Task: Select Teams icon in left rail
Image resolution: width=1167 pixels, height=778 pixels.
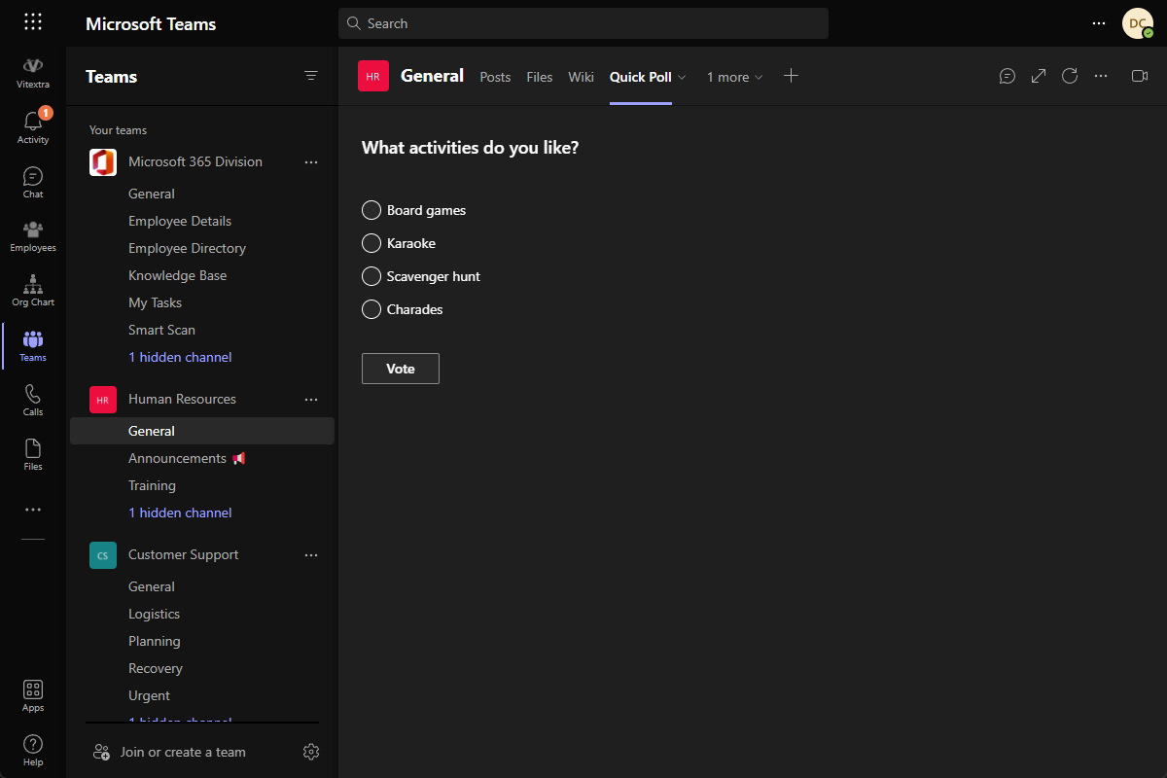Action: pos(33,345)
